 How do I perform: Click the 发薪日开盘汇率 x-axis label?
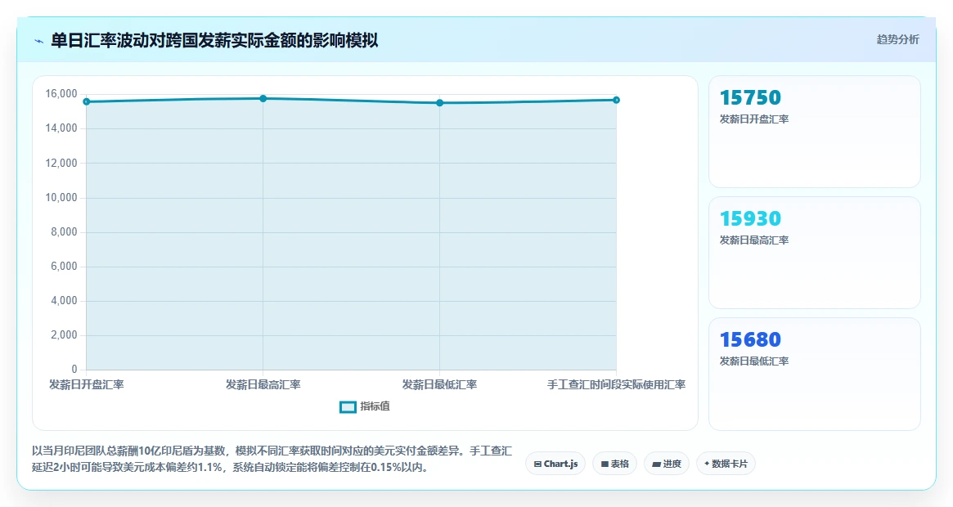pyautogui.click(x=87, y=385)
